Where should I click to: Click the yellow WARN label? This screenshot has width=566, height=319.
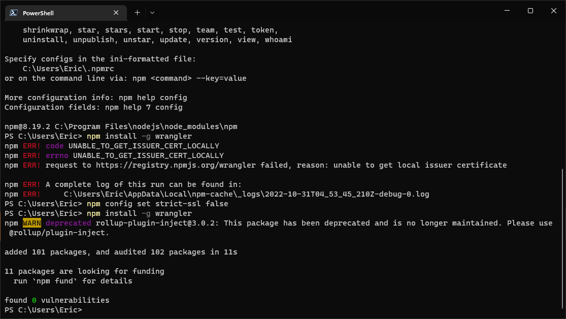point(31,223)
